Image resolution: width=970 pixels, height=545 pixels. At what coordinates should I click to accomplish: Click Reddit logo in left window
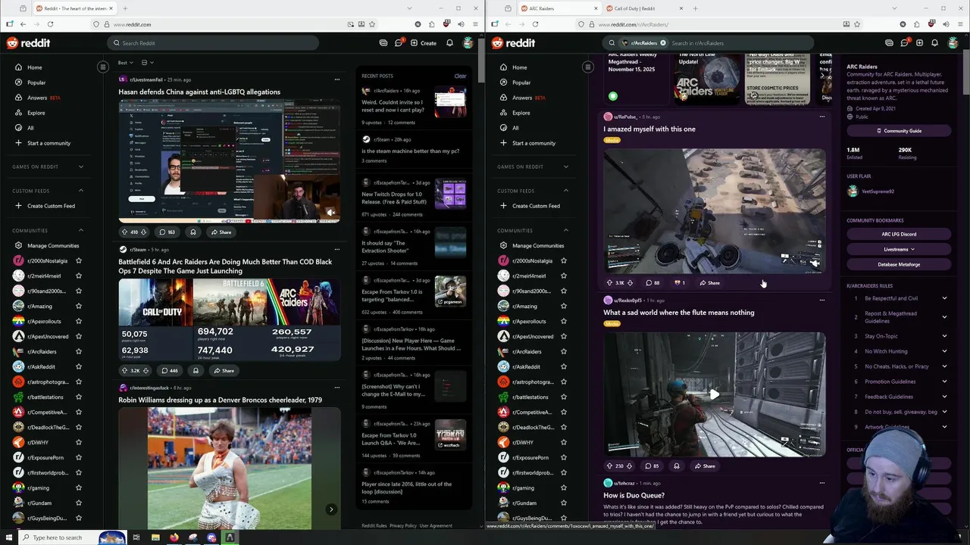click(28, 43)
